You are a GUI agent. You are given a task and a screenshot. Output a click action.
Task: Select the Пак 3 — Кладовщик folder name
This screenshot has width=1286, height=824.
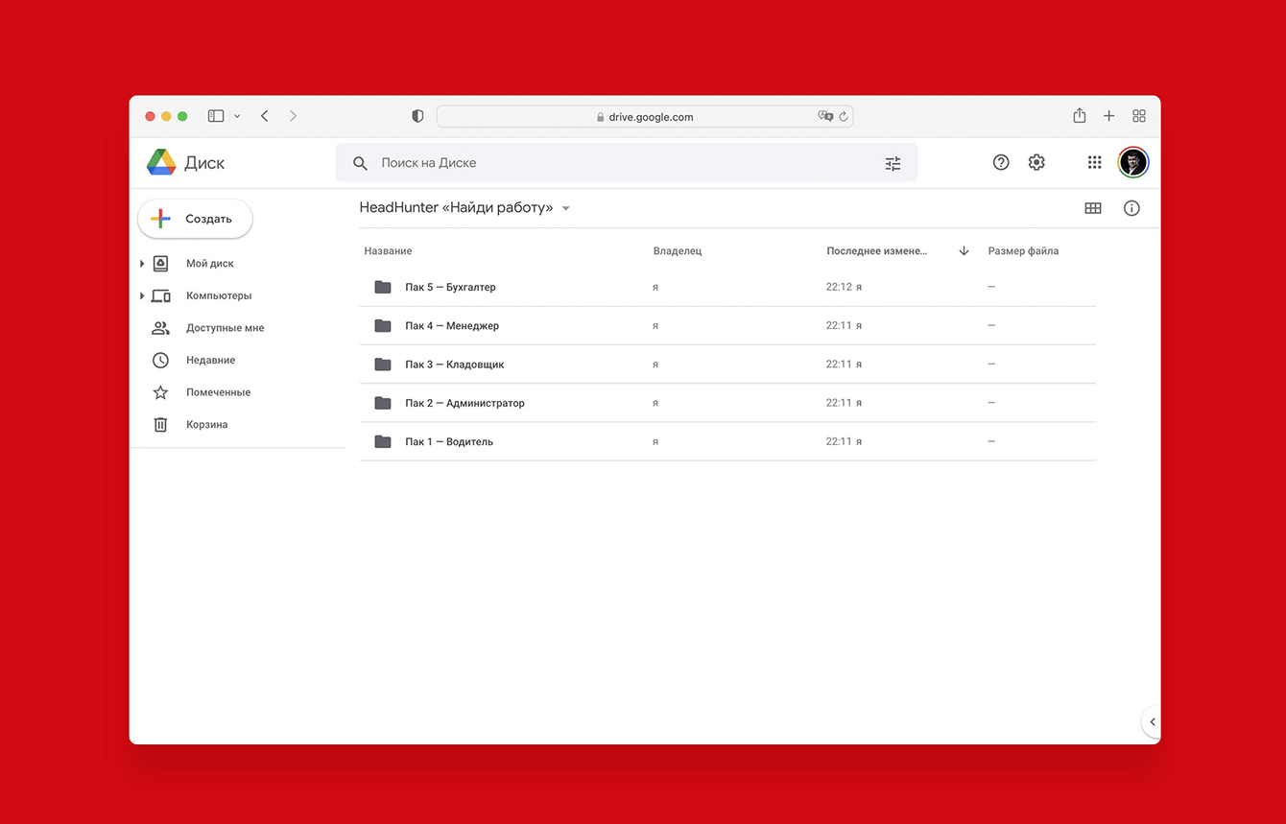pyautogui.click(x=455, y=365)
